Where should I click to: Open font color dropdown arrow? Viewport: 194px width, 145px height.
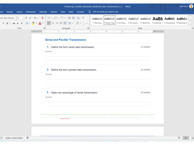pos(43,23)
